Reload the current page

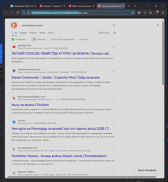point(18,13)
